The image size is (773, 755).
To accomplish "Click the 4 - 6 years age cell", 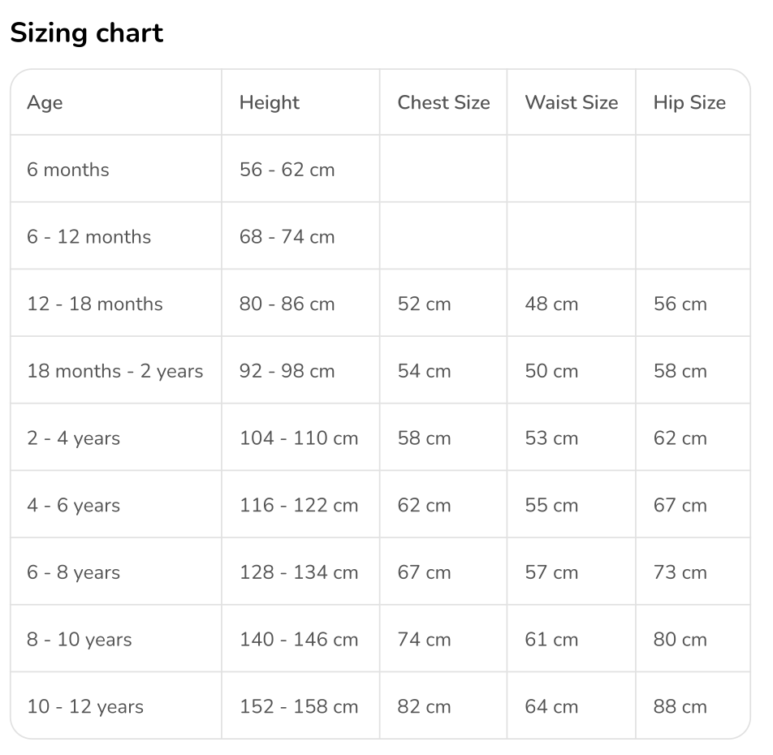I will [x=73, y=506].
